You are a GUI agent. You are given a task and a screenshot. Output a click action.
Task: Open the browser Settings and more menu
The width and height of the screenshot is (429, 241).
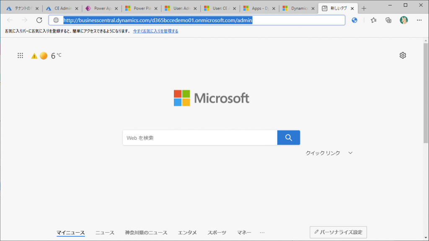(x=419, y=20)
